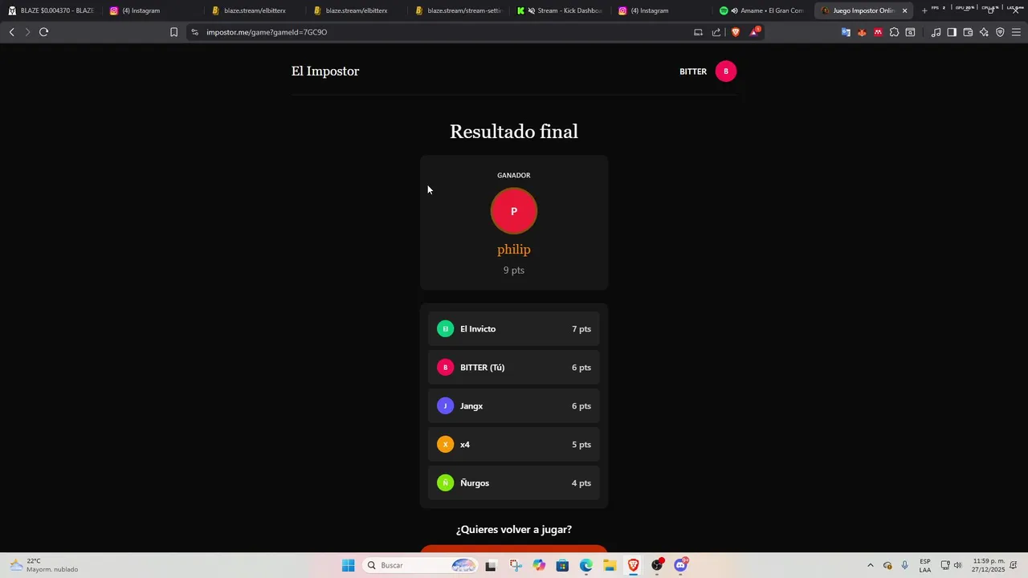Switch to the blaze.stream/stream-settings tab
The image size is (1028, 578).
point(459,10)
